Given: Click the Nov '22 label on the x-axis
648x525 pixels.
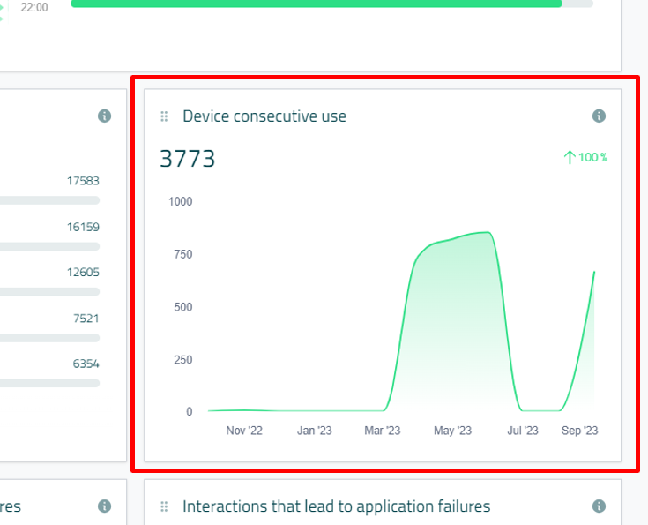Looking at the screenshot, I should pos(244,431).
